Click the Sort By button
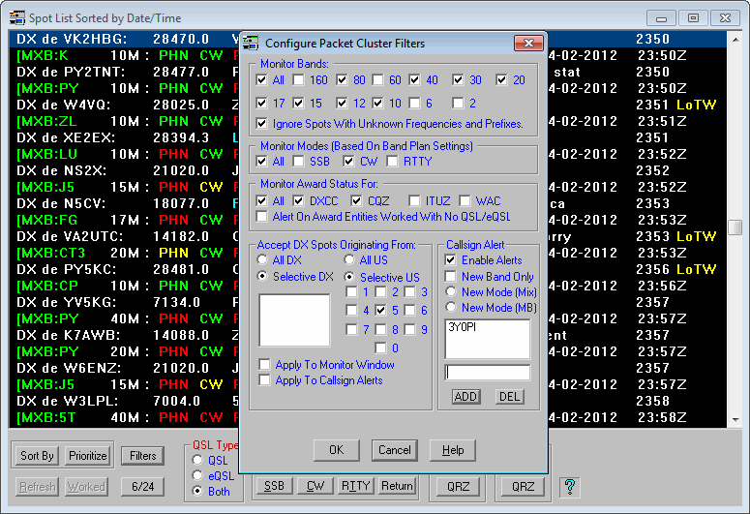This screenshot has width=750, height=514. [x=38, y=455]
